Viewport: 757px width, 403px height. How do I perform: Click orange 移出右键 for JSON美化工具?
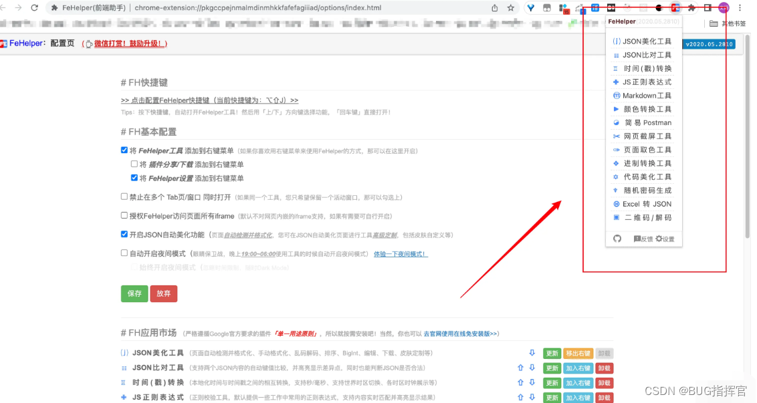point(578,354)
